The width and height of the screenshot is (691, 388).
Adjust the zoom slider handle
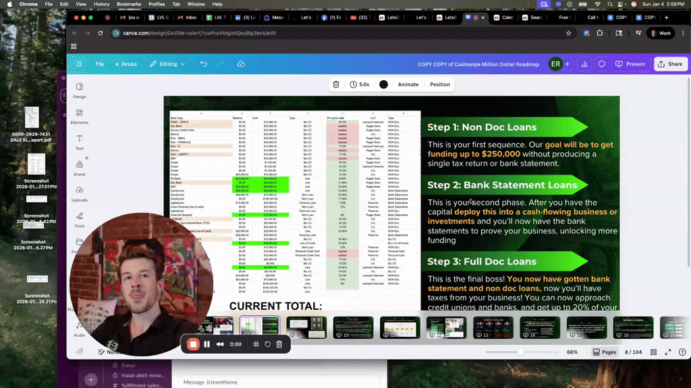coord(521,352)
